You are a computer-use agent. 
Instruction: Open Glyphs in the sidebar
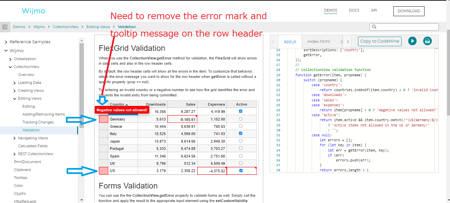[20, 193]
